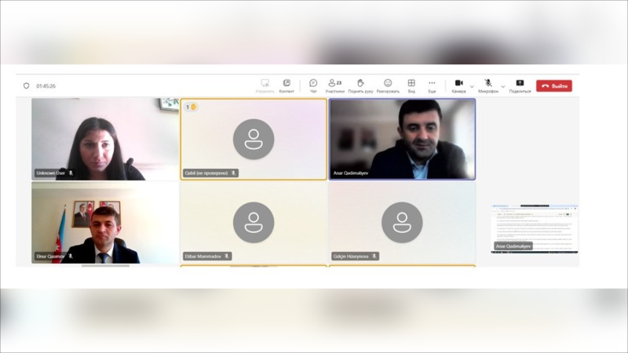Click the shield security icon
The width and height of the screenshot is (628, 353).
tap(27, 86)
